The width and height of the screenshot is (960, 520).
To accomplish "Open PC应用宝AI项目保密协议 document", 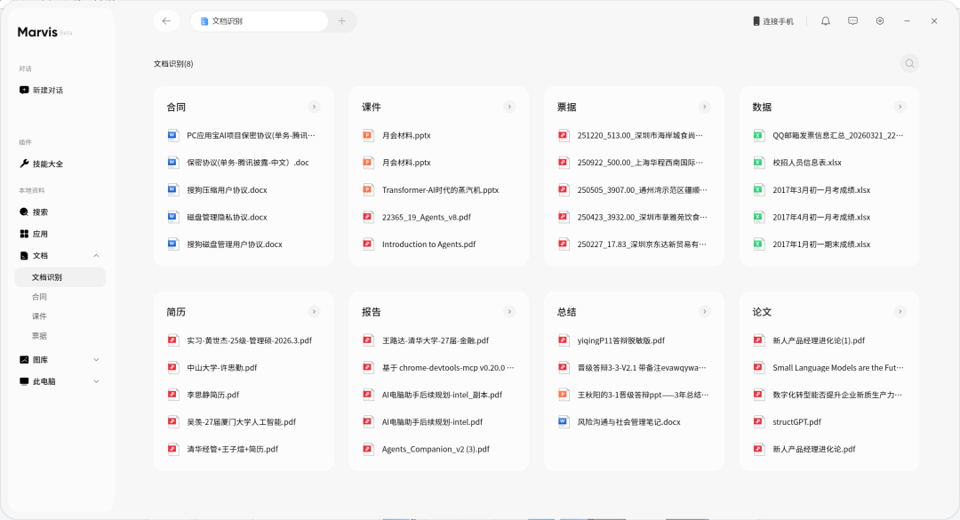I will [x=251, y=135].
